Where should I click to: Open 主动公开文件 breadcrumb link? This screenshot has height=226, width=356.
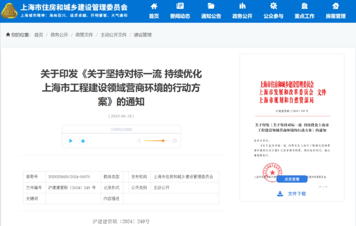tap(114, 35)
